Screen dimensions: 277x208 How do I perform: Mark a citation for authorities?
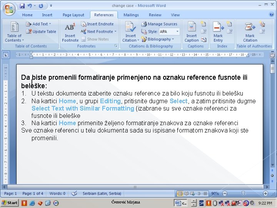click(x=250, y=32)
